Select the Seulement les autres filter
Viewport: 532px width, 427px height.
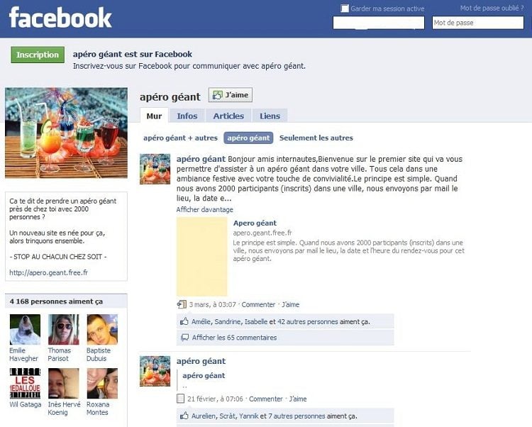pyautogui.click(x=316, y=138)
